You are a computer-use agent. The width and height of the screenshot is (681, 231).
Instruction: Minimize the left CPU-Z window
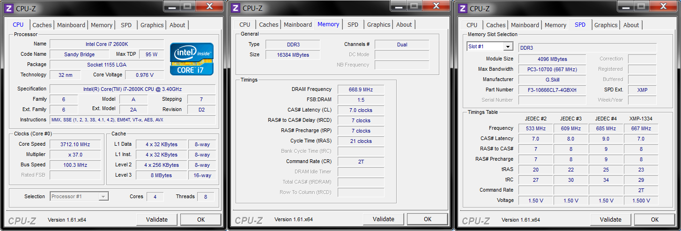[x=173, y=6]
